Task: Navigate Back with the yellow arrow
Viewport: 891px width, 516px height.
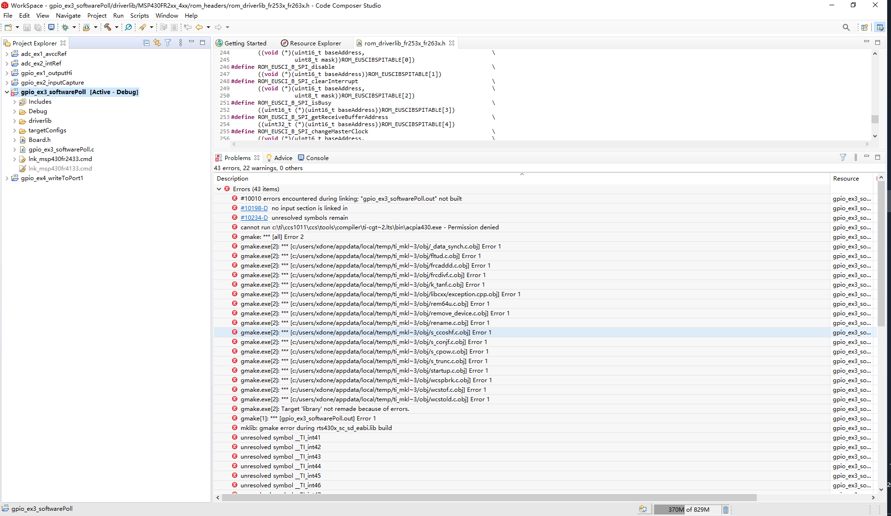Action: click(199, 27)
